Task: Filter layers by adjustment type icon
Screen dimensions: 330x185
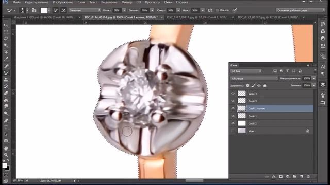Action: pyautogui.click(x=282, y=71)
